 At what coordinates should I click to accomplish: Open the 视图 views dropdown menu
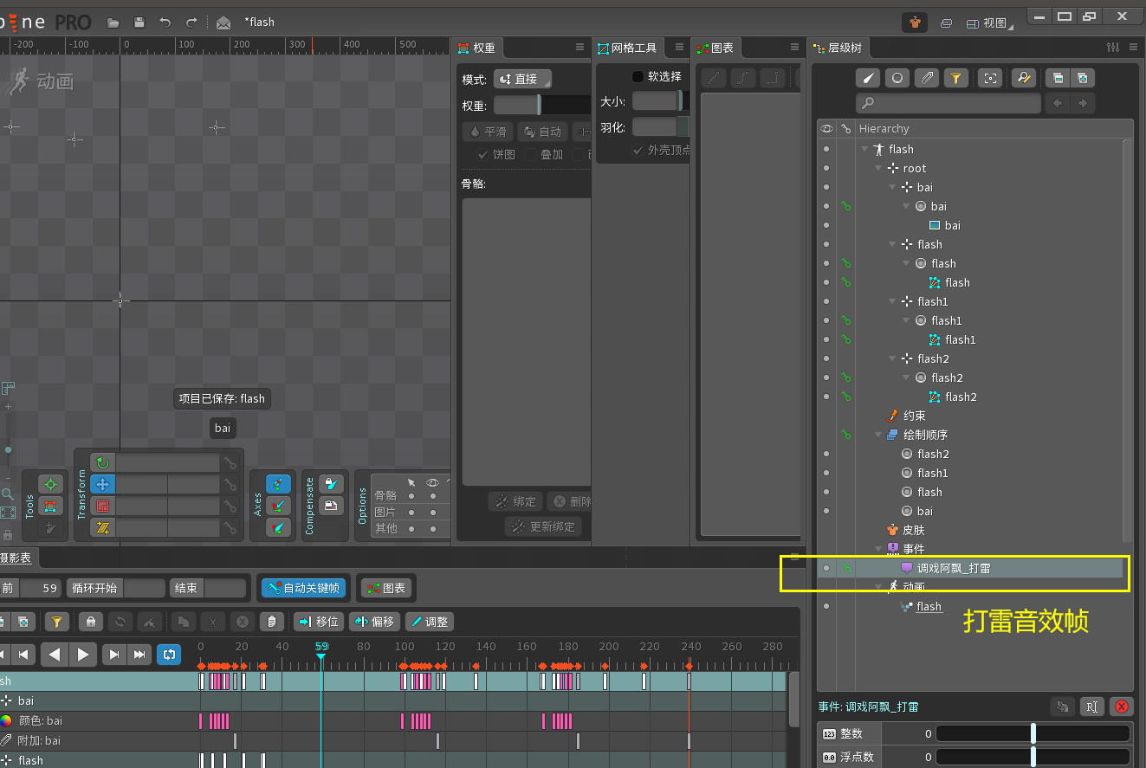click(987, 23)
